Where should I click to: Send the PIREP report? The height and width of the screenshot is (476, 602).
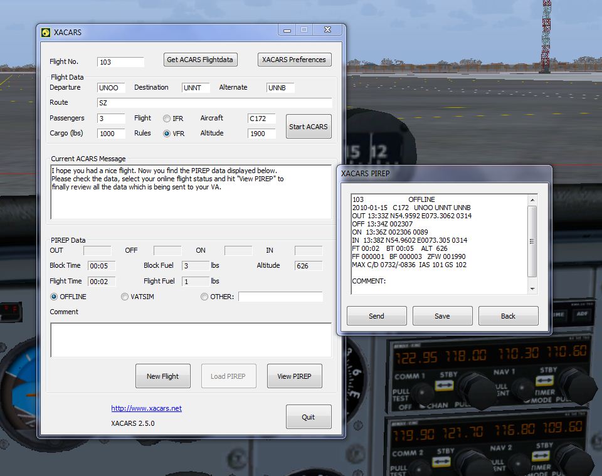[x=377, y=316]
